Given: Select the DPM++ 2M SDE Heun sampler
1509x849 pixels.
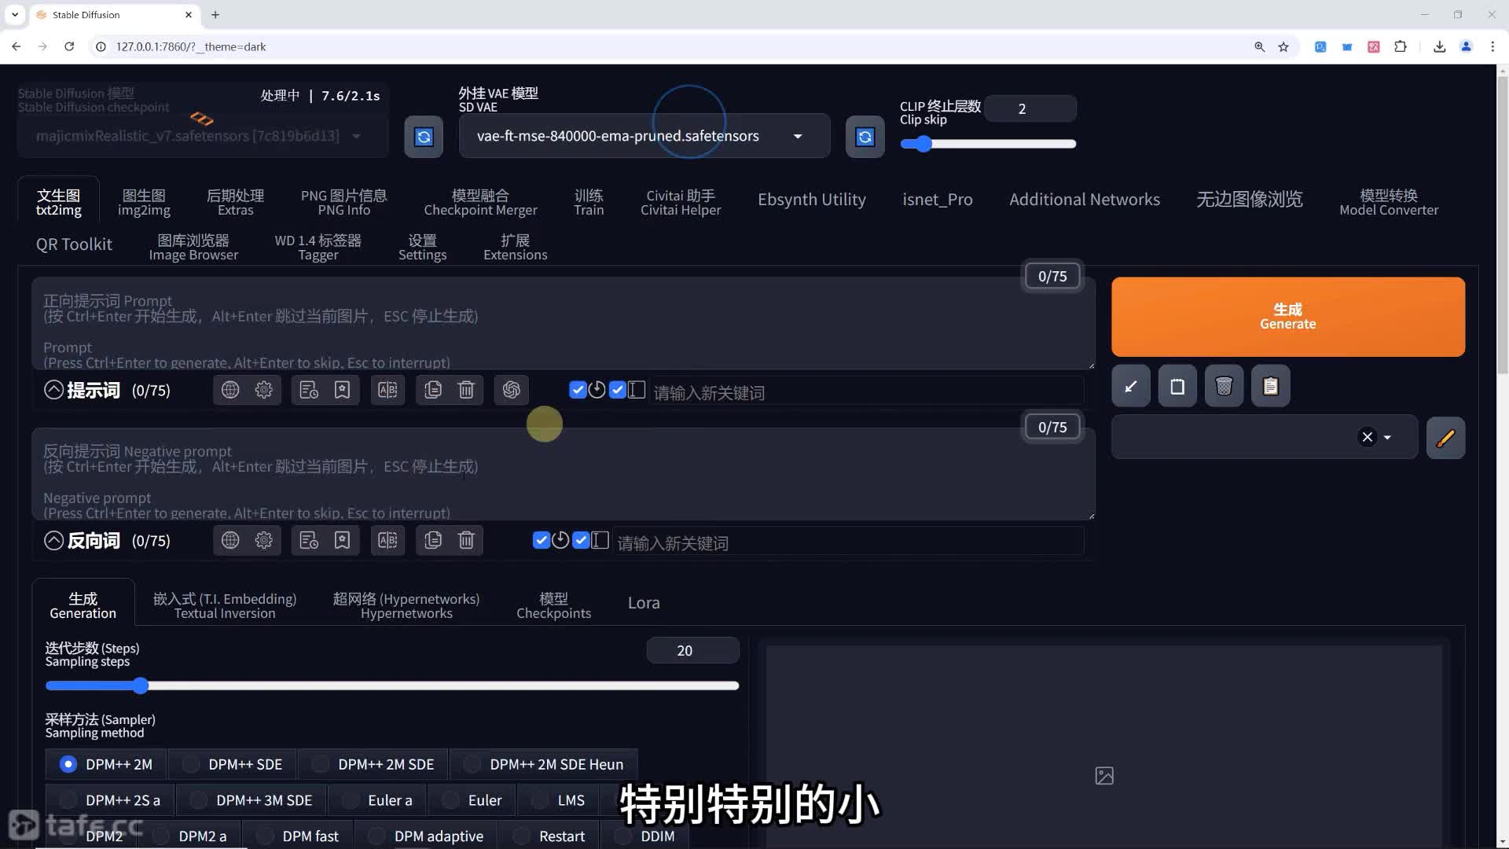Looking at the screenshot, I should [x=544, y=764].
